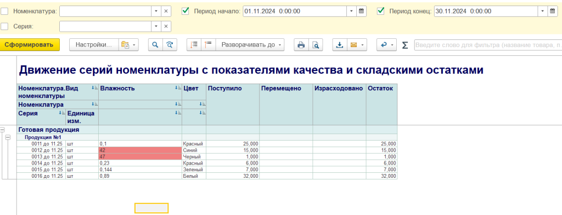Open the dropdown arrow beside the return arrow
This screenshot has width=562, height=215.
click(392, 45)
